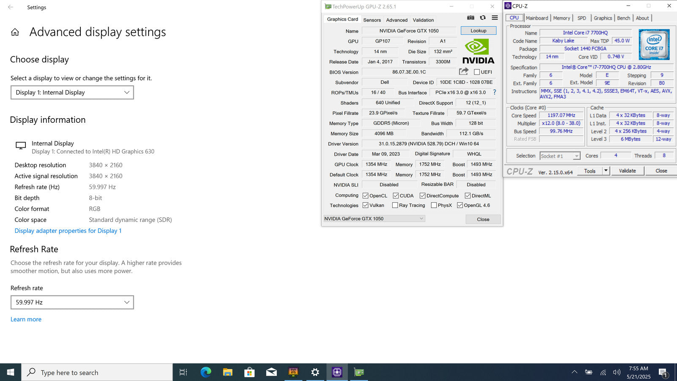Click the taskbar search box

97,373
